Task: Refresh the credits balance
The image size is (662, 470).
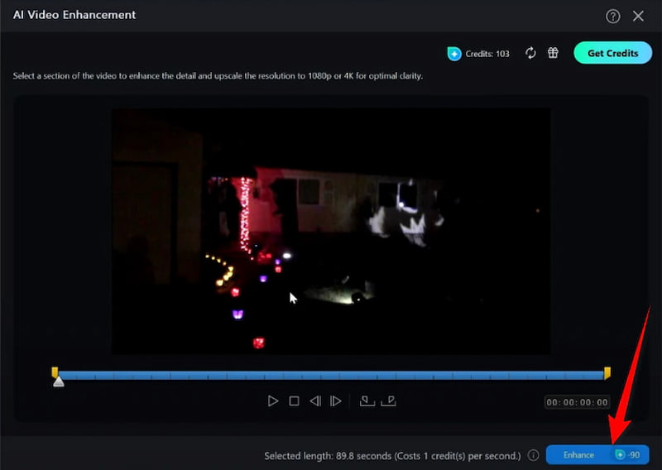Action: pos(530,53)
